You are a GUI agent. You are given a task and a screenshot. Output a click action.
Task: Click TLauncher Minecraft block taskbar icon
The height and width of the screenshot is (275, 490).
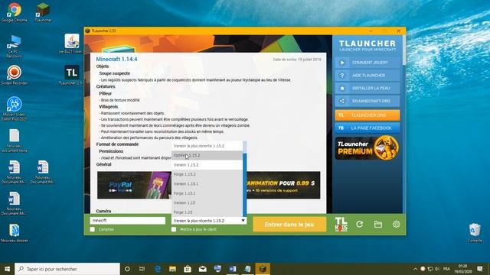tap(263, 269)
